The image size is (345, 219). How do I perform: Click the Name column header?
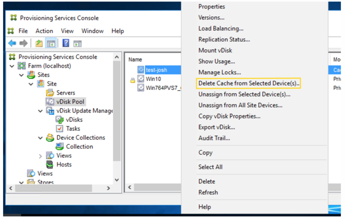pyautogui.click(x=135, y=59)
